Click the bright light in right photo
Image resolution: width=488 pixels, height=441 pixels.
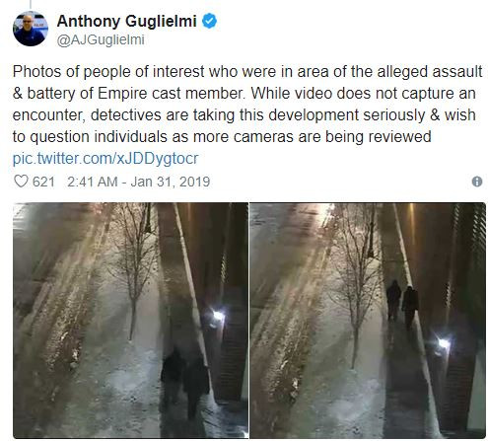tap(444, 343)
